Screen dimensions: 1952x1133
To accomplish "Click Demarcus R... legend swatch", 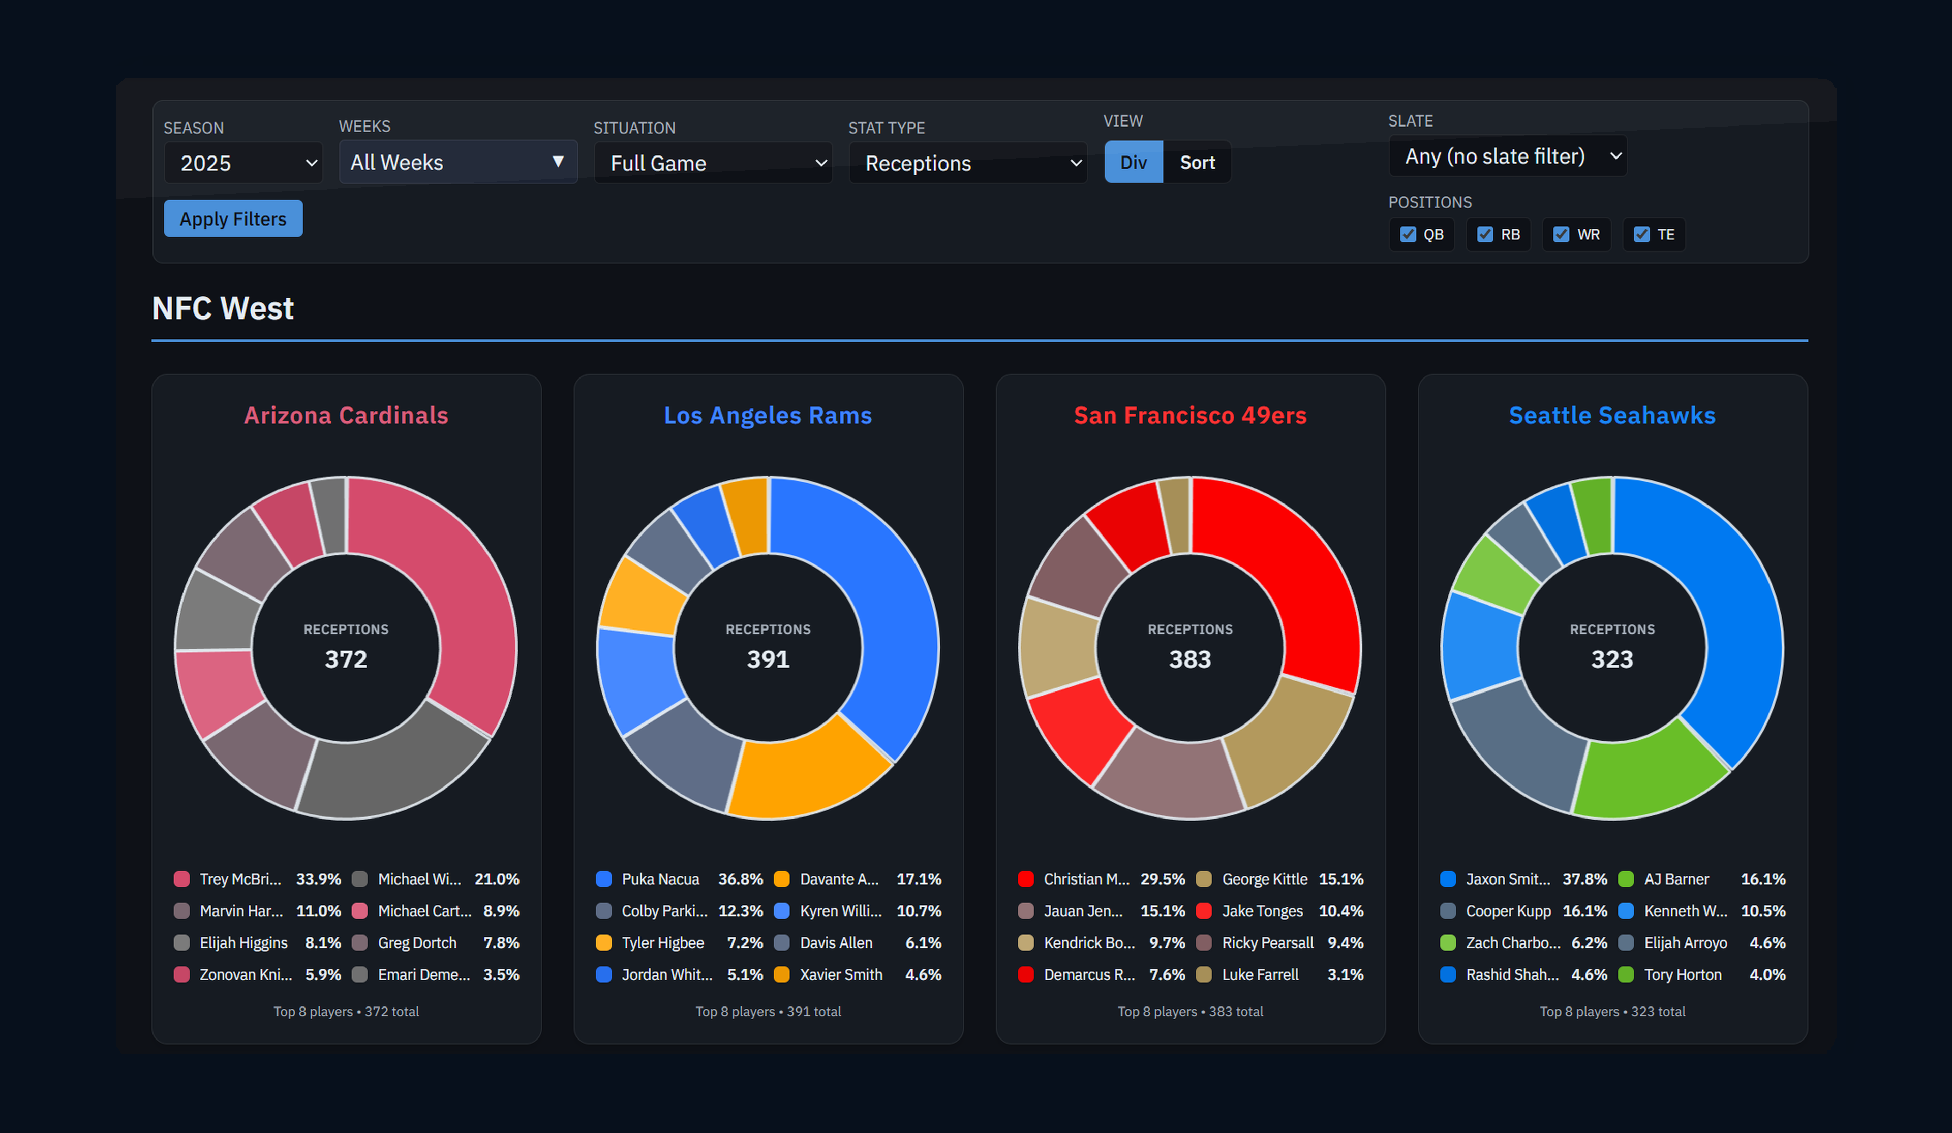I will click(x=1026, y=974).
